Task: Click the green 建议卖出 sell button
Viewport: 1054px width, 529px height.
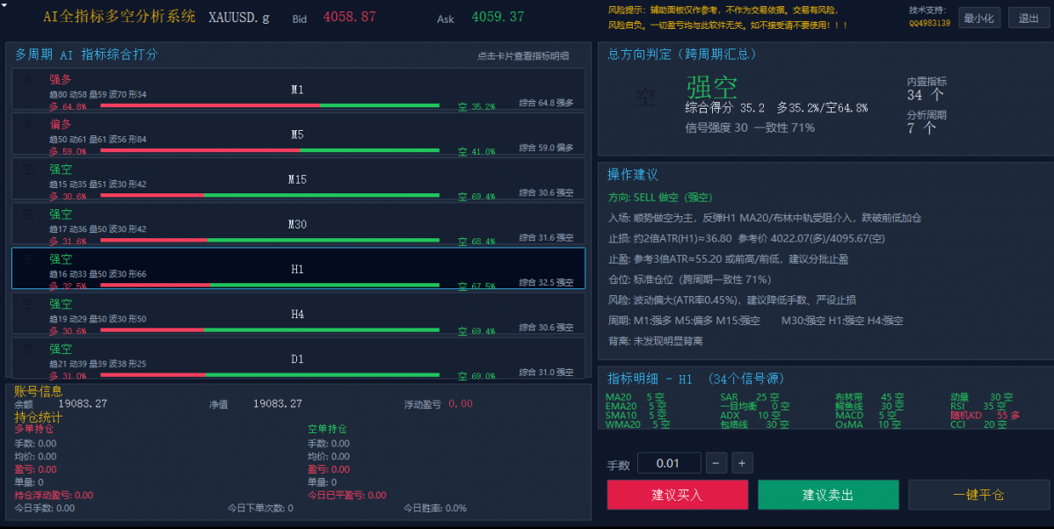Action: [828, 495]
